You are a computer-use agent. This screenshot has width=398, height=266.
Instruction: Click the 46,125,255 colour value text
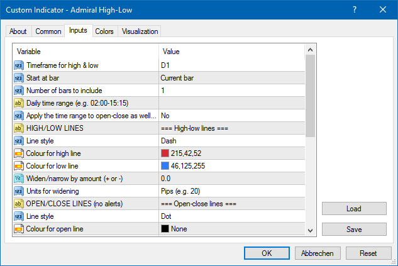(x=188, y=166)
